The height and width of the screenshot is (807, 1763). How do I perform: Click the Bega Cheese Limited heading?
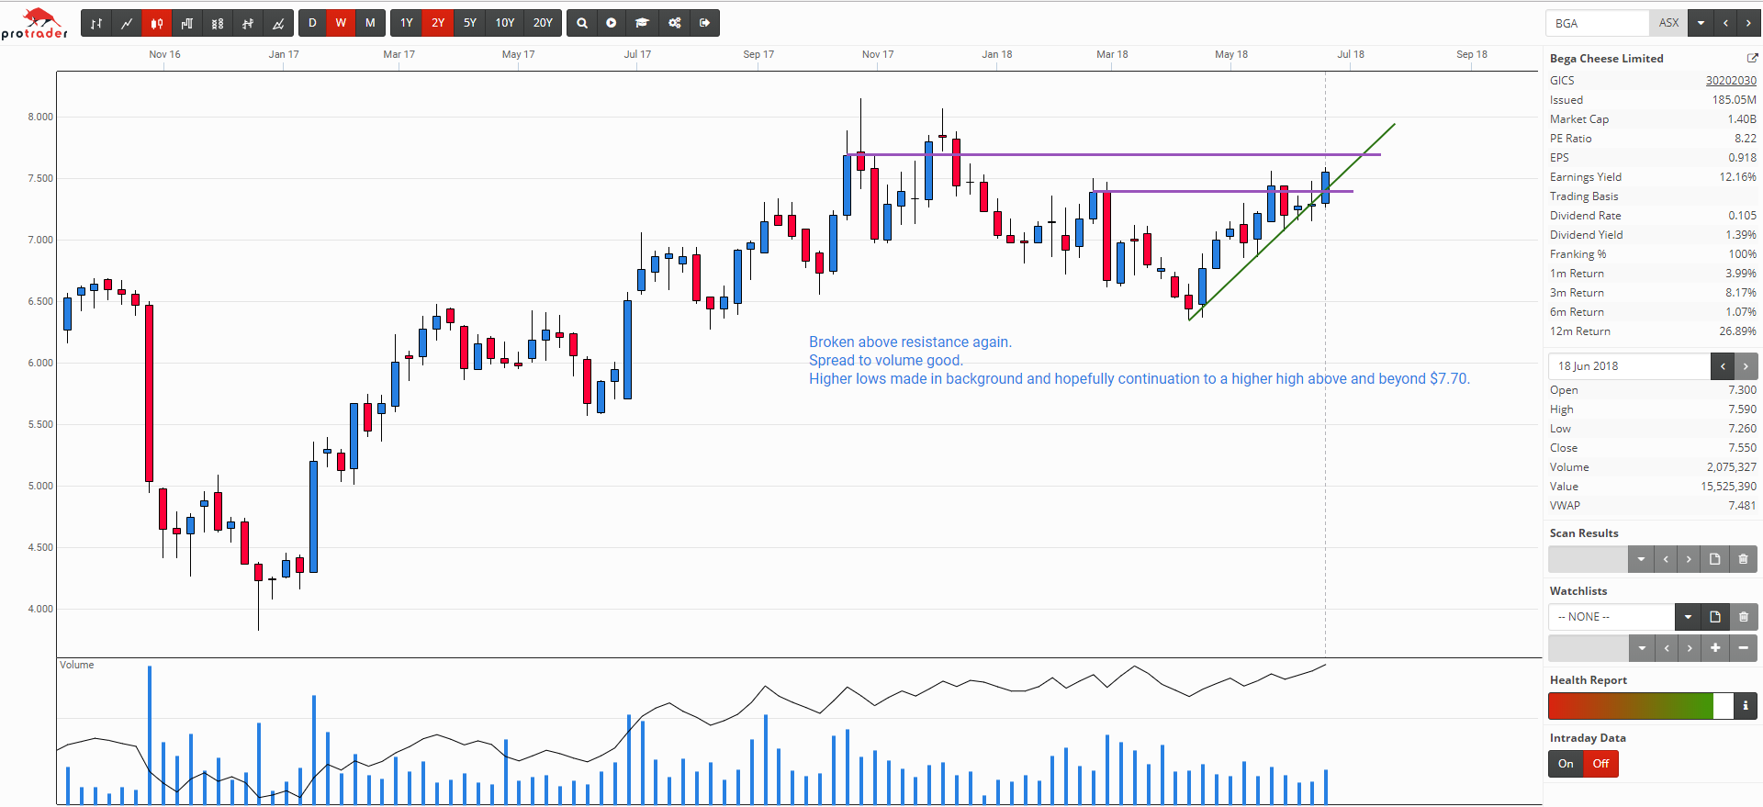(1606, 58)
